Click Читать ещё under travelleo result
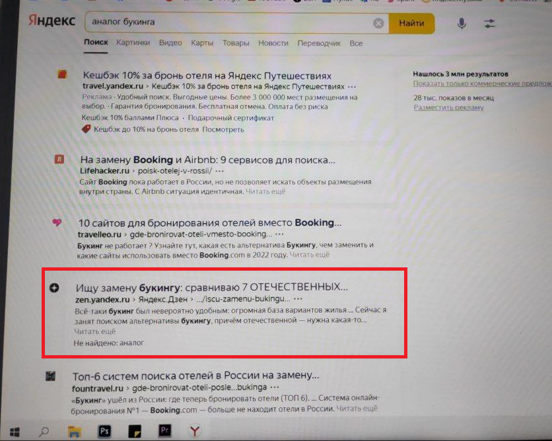The height and width of the screenshot is (441, 552). pos(310,254)
